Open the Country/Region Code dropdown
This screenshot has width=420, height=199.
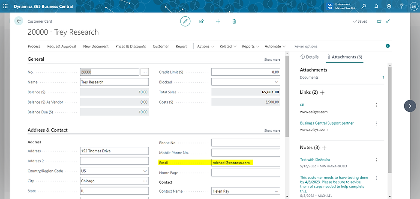[x=145, y=171]
